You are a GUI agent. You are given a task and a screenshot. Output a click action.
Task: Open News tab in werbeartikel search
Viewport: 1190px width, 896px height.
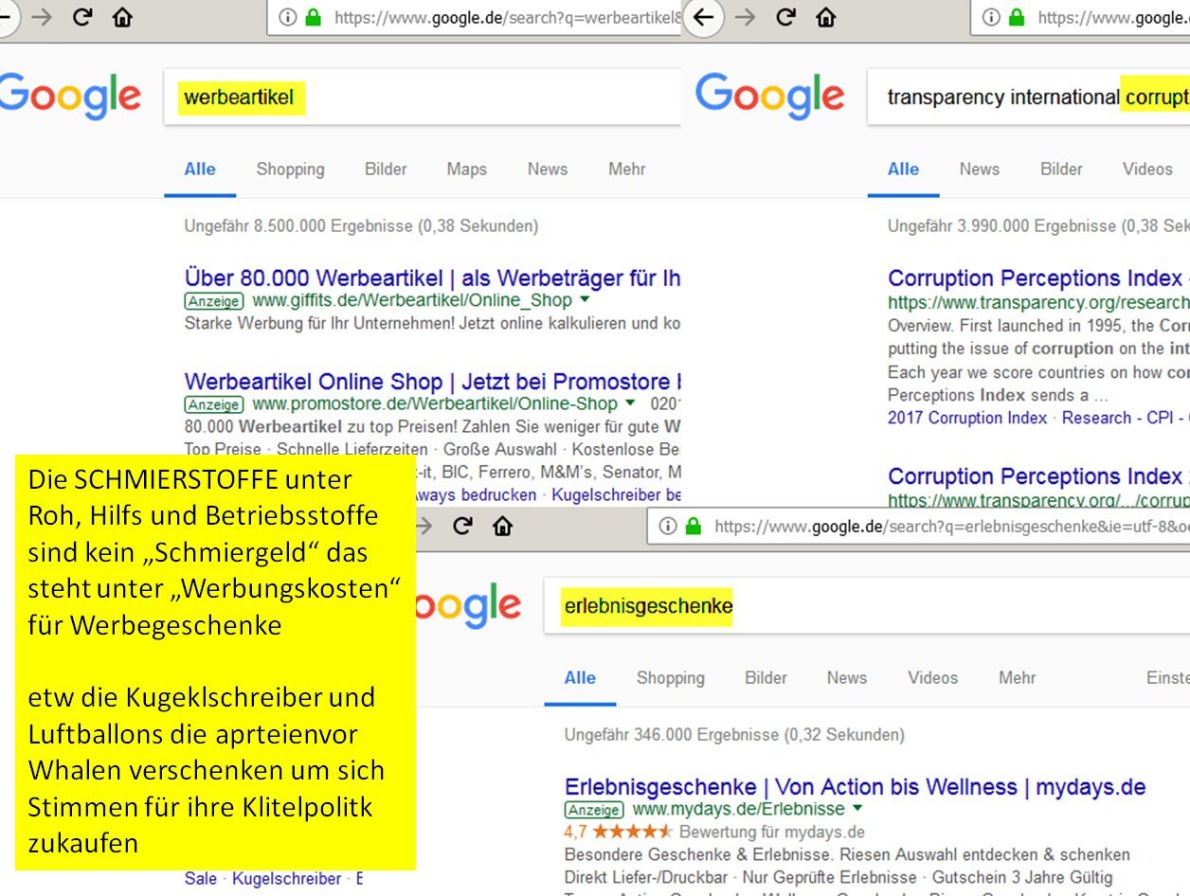tap(548, 170)
